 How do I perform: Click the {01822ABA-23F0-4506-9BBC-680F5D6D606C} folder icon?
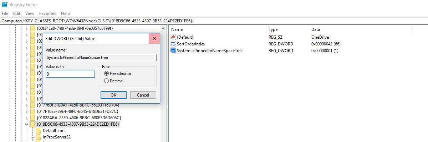33,118
